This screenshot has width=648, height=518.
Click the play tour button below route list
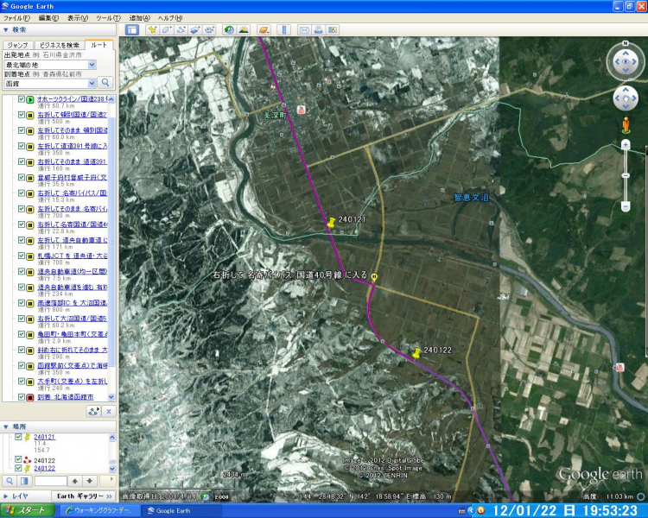pyautogui.click(x=94, y=411)
